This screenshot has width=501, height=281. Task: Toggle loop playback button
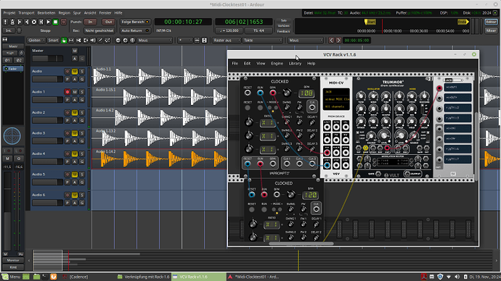[x=34, y=22]
